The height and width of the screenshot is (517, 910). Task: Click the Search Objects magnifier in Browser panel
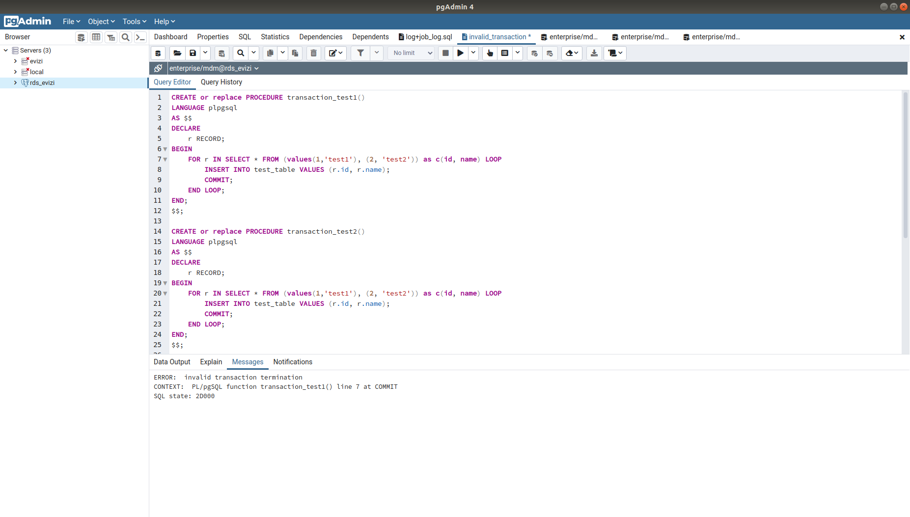point(126,37)
